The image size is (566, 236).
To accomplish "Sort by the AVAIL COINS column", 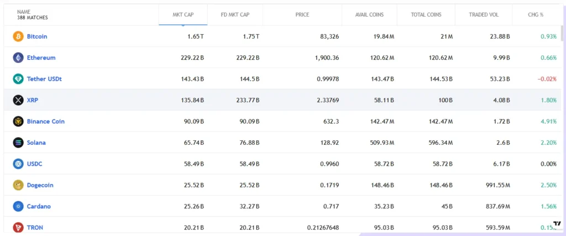I will [369, 15].
